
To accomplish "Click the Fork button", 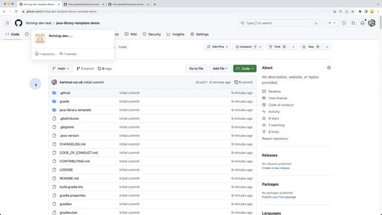I will 277,47.
